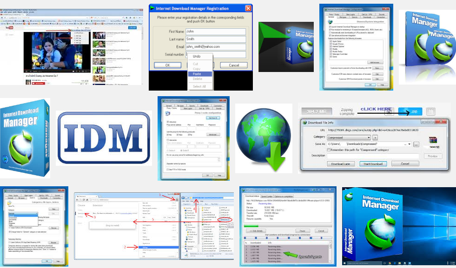This screenshot has width=456, height=268.
Task: Click the Download Later button
Action: click(x=341, y=163)
